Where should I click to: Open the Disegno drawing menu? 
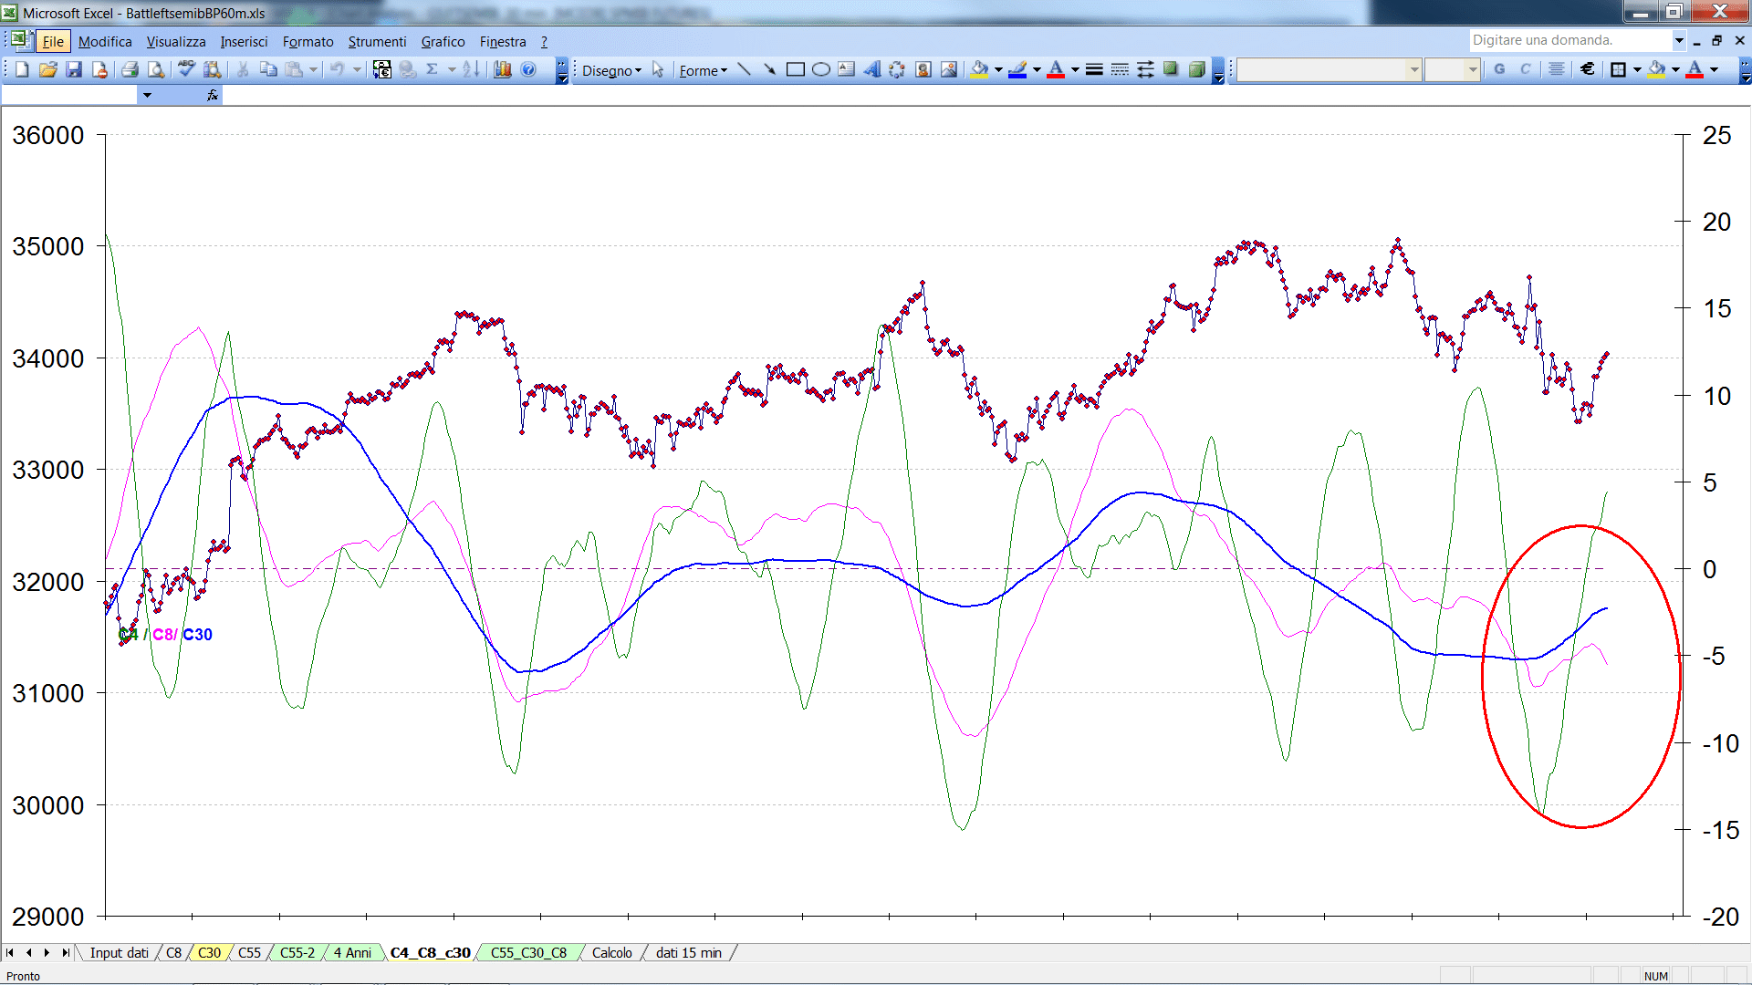[611, 70]
